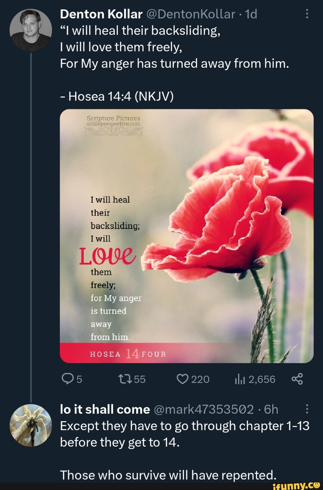Open the Denton Kollar display name link
This screenshot has height=490, width=323.
[x=101, y=14]
